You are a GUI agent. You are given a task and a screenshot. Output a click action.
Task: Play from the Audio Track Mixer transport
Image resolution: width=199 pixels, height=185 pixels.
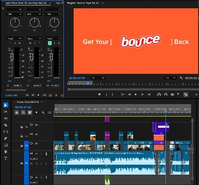pos(38,95)
